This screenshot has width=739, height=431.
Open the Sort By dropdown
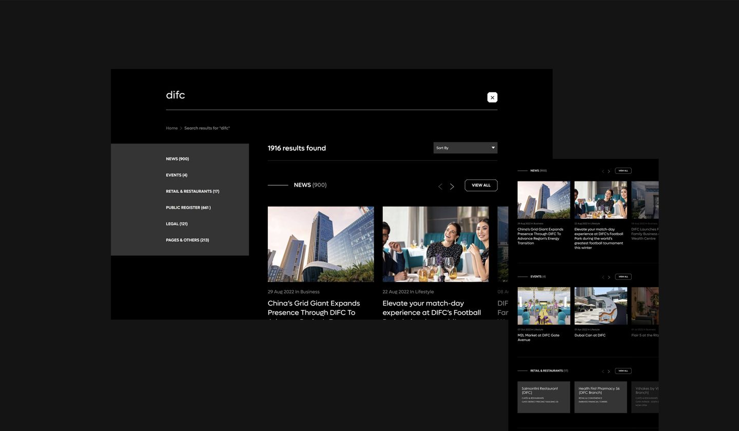point(465,148)
